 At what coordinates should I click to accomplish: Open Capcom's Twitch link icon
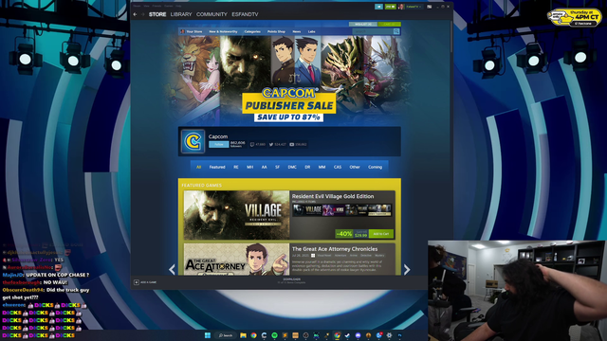point(252,145)
